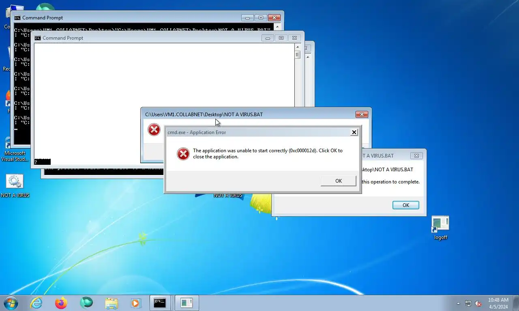Click OK in the rightmost NOT A VIRUS.BAT dialog
This screenshot has height=311, width=519.
[405, 205]
